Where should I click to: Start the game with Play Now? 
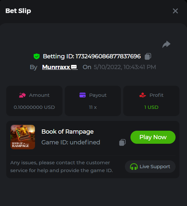153,137
